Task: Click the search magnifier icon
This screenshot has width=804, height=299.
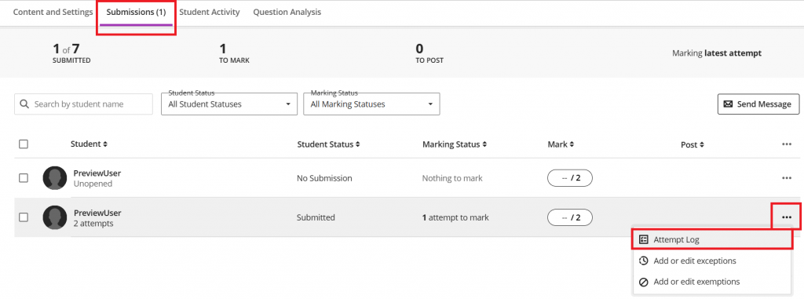Action: pyautogui.click(x=24, y=104)
